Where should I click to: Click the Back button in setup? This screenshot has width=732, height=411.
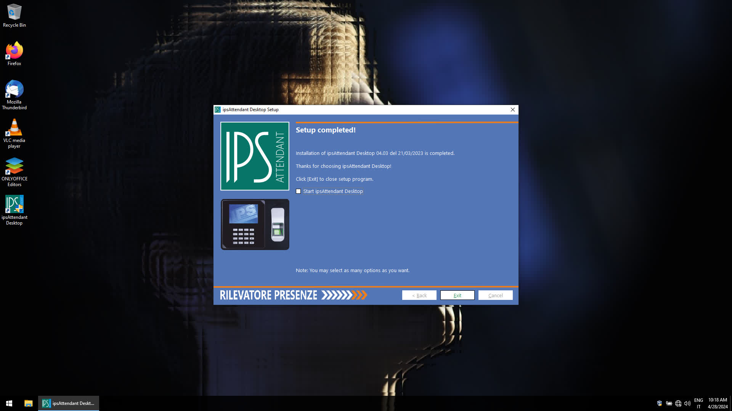419,295
